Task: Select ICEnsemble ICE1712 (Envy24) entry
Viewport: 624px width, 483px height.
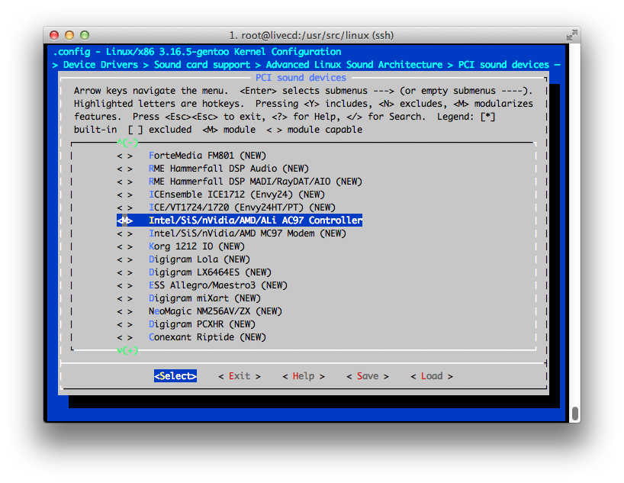Action: 236,195
